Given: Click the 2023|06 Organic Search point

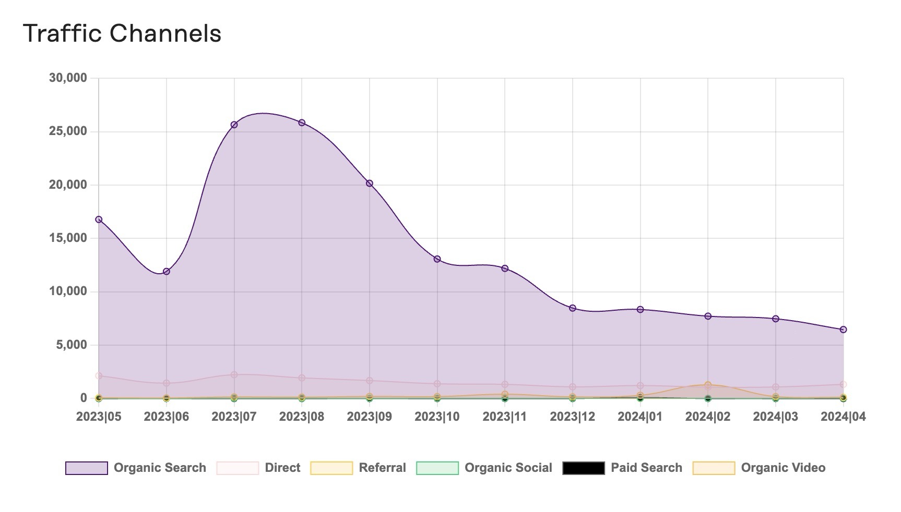Looking at the screenshot, I should point(167,271).
